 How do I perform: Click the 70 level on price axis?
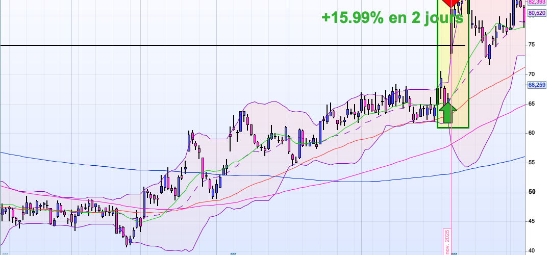pyautogui.click(x=531, y=74)
